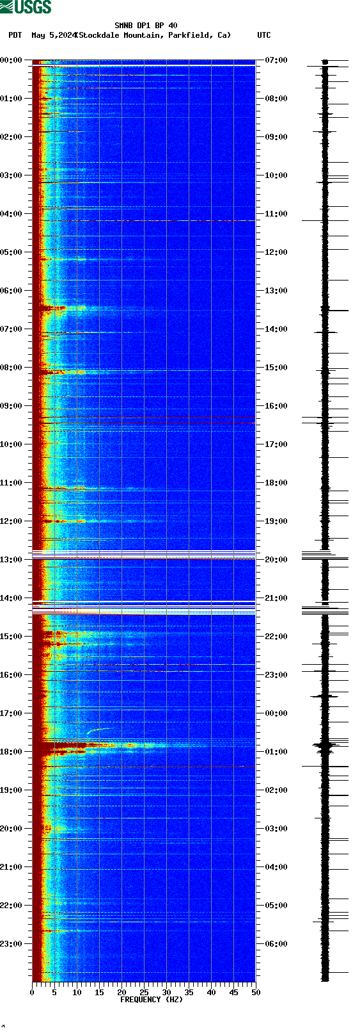Click the 10 Hz frequency tick label
Screen dimensions: 353x1033
coord(77,993)
